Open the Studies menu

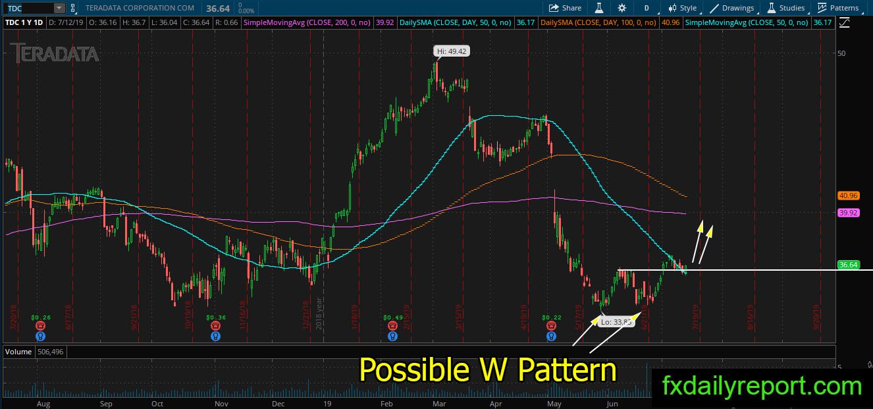[786, 8]
